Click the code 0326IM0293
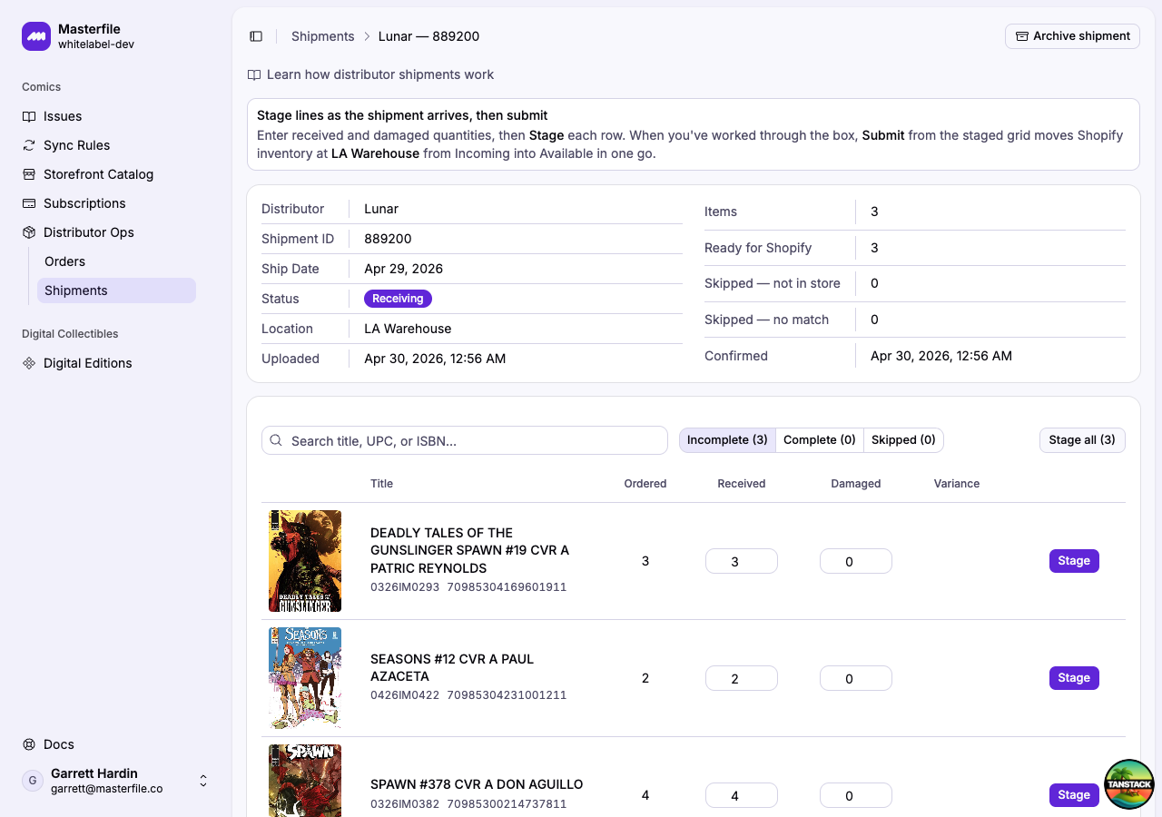This screenshot has width=1162, height=817. tap(405, 587)
